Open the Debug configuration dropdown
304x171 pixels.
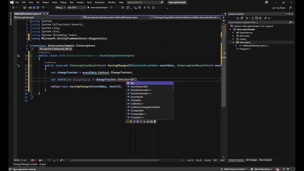(60, 8)
